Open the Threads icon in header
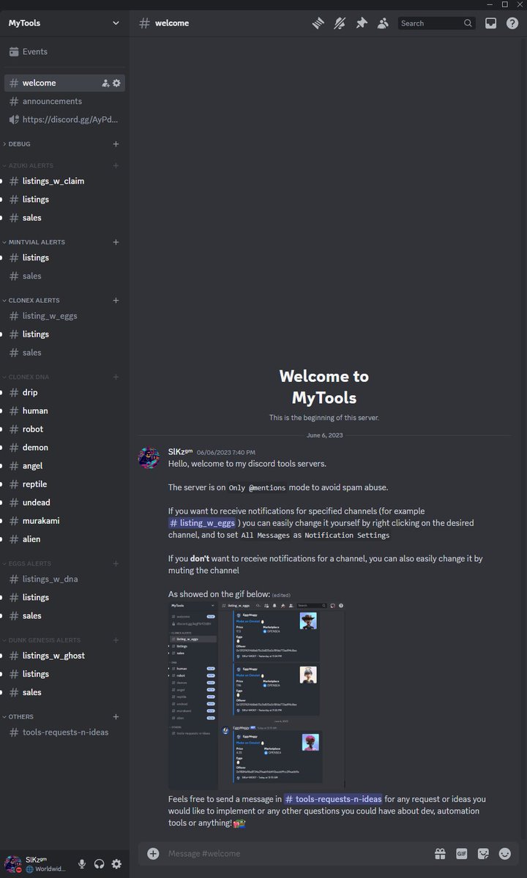This screenshot has width=527, height=878. (x=318, y=23)
